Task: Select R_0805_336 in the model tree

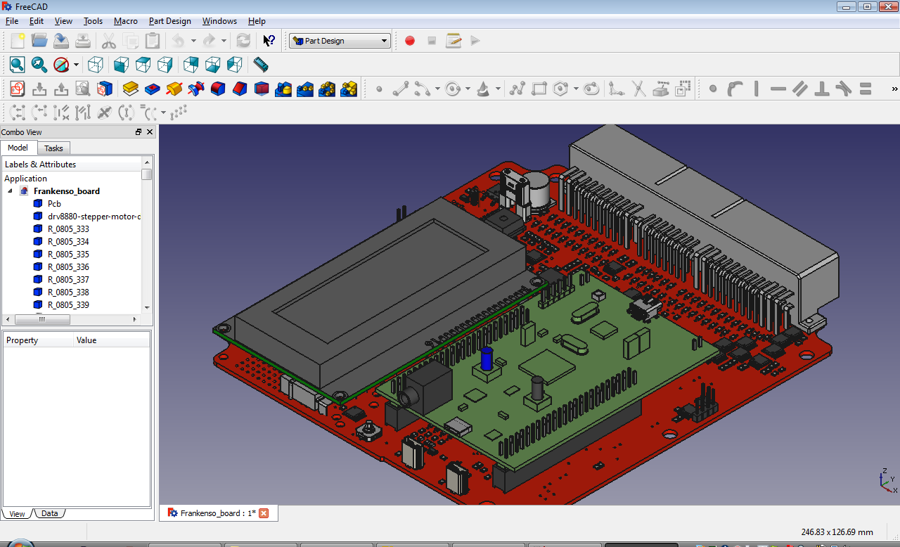Action: tap(68, 267)
